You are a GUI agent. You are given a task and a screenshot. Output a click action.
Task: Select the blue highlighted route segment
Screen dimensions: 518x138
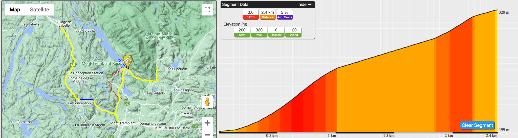pos(87,99)
